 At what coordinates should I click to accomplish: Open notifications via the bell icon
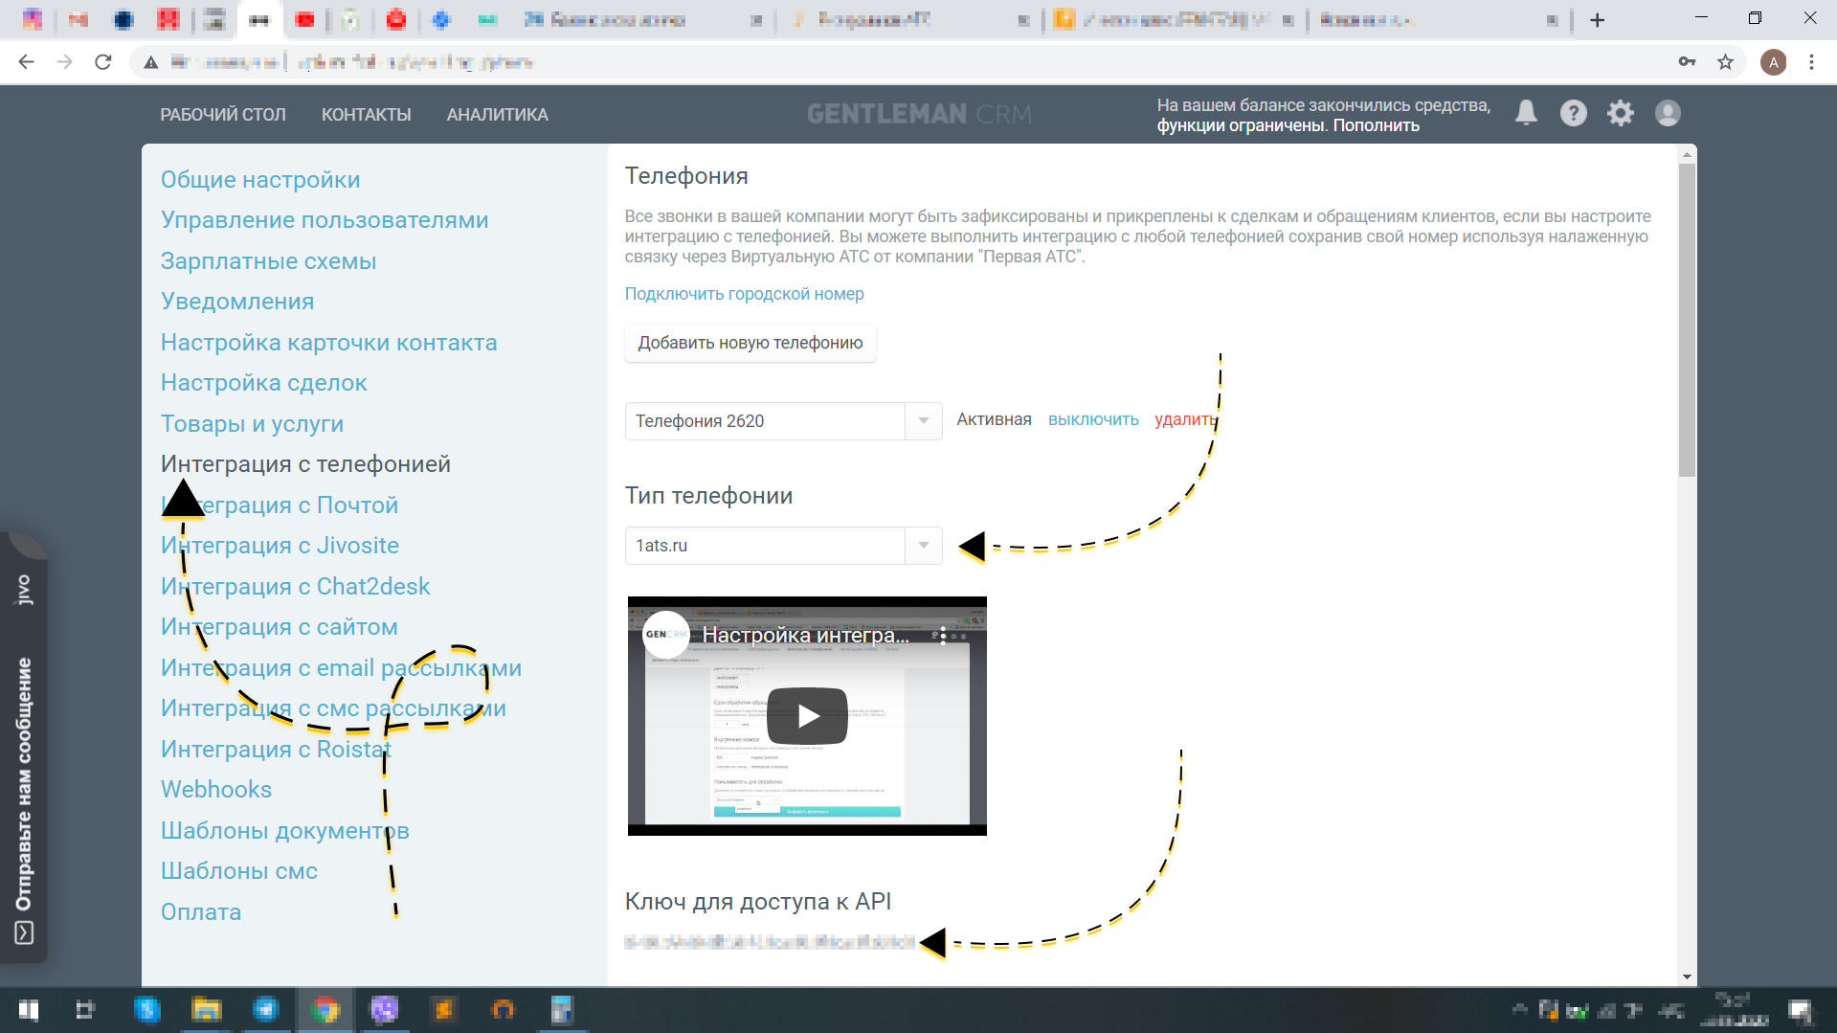pyautogui.click(x=1526, y=113)
